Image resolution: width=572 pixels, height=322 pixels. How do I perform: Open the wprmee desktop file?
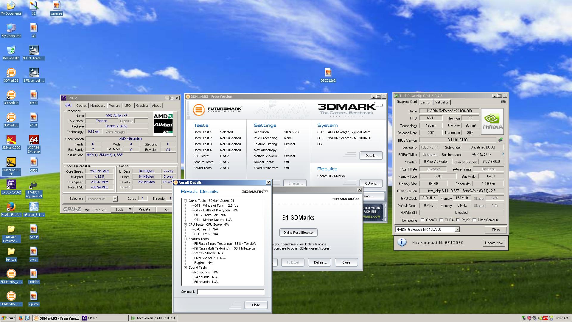[56, 8]
